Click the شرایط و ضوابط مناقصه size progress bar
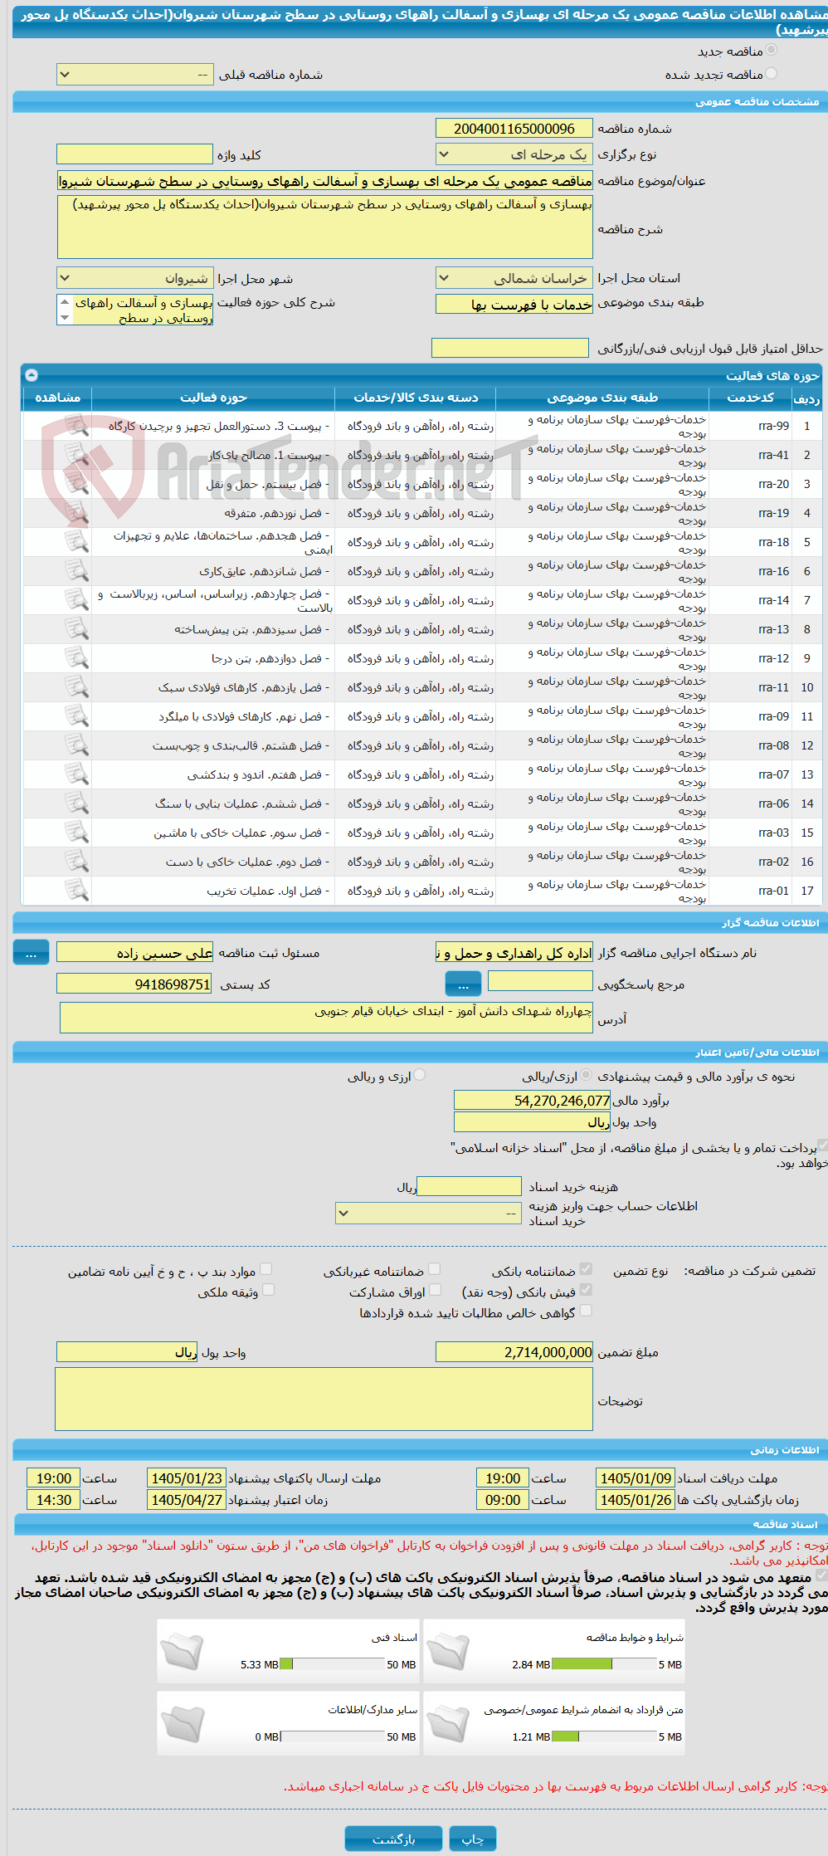 tap(604, 1664)
